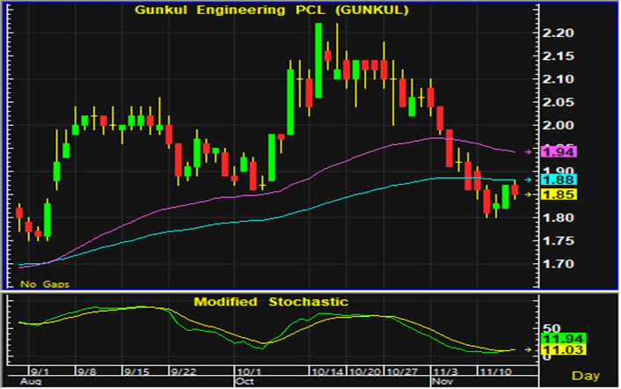Viewport: 621px width, 389px height.
Task: Click the yellow arrow beside 11.03
Action: (x=528, y=350)
